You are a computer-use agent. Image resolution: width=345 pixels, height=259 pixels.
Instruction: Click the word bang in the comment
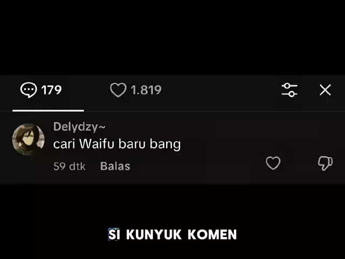click(x=165, y=145)
